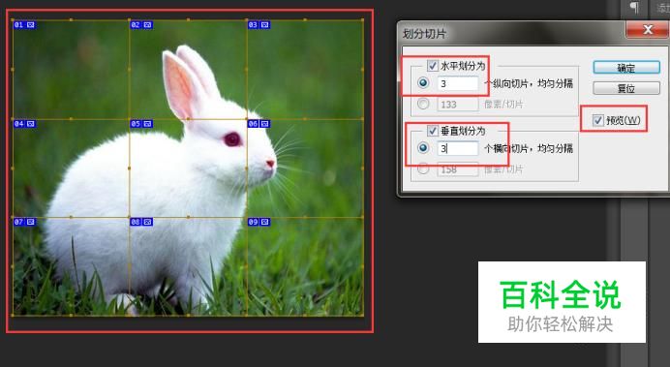This screenshot has height=367, width=670.
Task: Click slice 02 badge icon
Action: pyautogui.click(x=148, y=25)
